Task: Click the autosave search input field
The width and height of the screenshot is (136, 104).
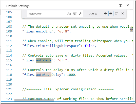Action: coord(47,14)
